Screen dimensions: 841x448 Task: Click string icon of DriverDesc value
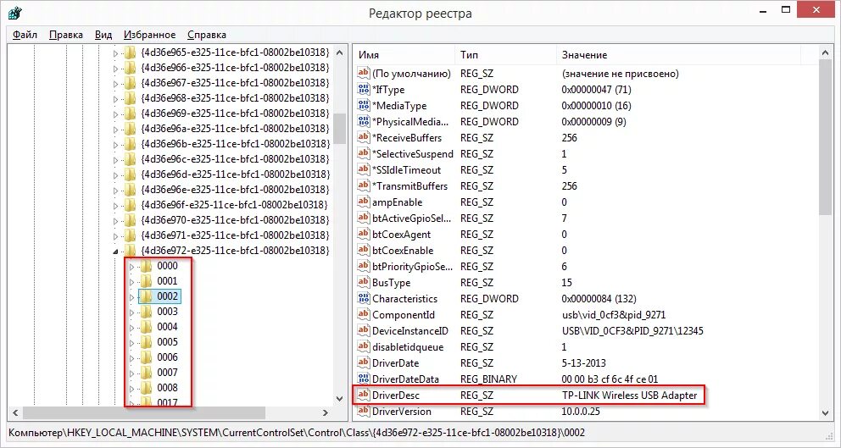(x=364, y=395)
